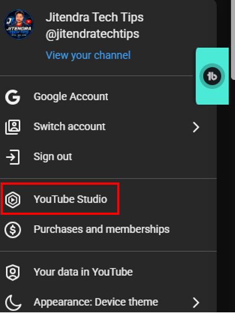Click the moon appearance icon
This screenshot has width=235, height=314.
[x=13, y=302]
